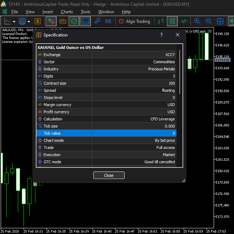Select the Tick size row
The image size is (234, 234).
pyautogui.click(x=106, y=126)
